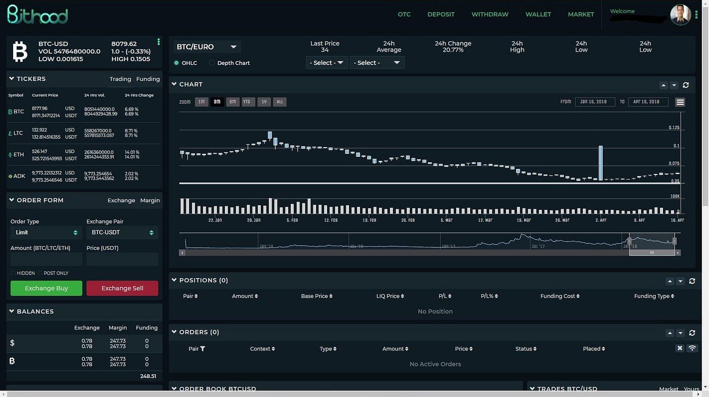The width and height of the screenshot is (709, 397).
Task: Clear active orders with the X icon
Action: point(680,348)
